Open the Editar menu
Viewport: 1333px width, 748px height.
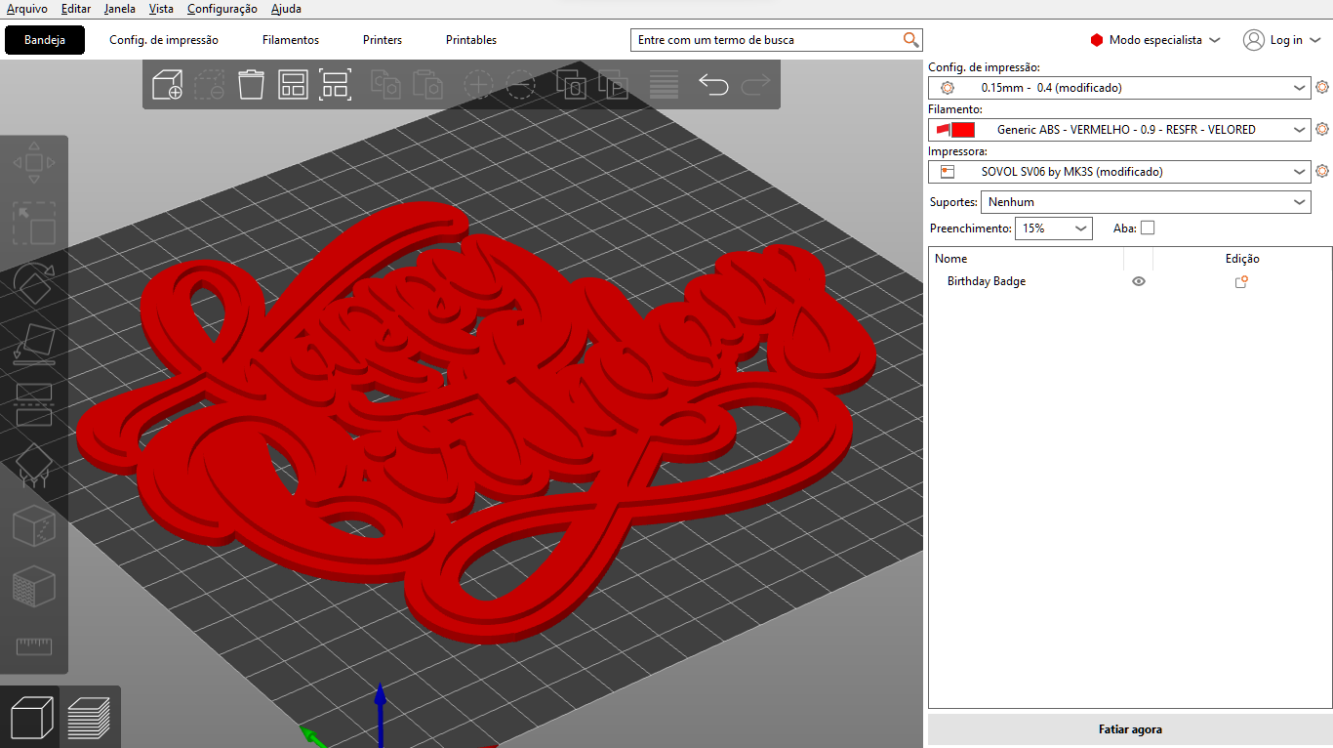pos(76,9)
